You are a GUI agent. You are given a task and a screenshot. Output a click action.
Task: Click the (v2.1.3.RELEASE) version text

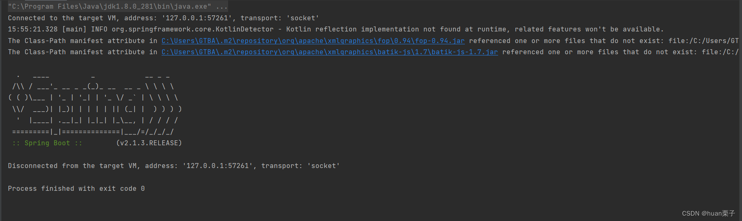pyautogui.click(x=149, y=143)
